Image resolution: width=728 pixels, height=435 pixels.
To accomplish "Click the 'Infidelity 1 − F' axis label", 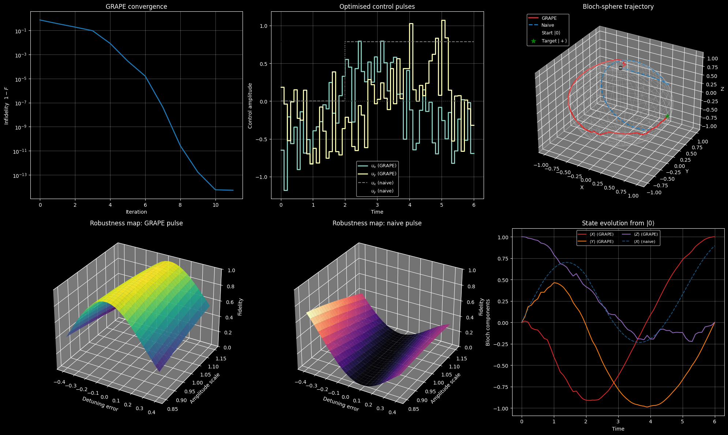I will pos(7,105).
